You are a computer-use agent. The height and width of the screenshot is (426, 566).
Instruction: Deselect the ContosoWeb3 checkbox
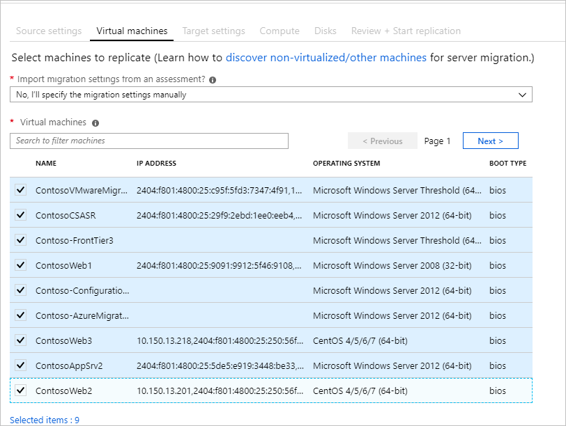(x=21, y=340)
